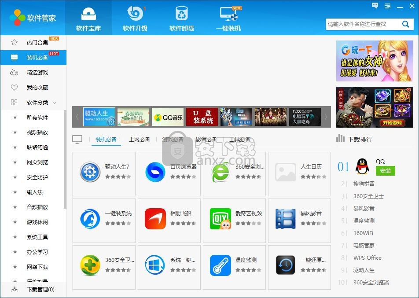The width and height of the screenshot is (419, 298).
Task: Click the magnifier search button
Action: 406,24
